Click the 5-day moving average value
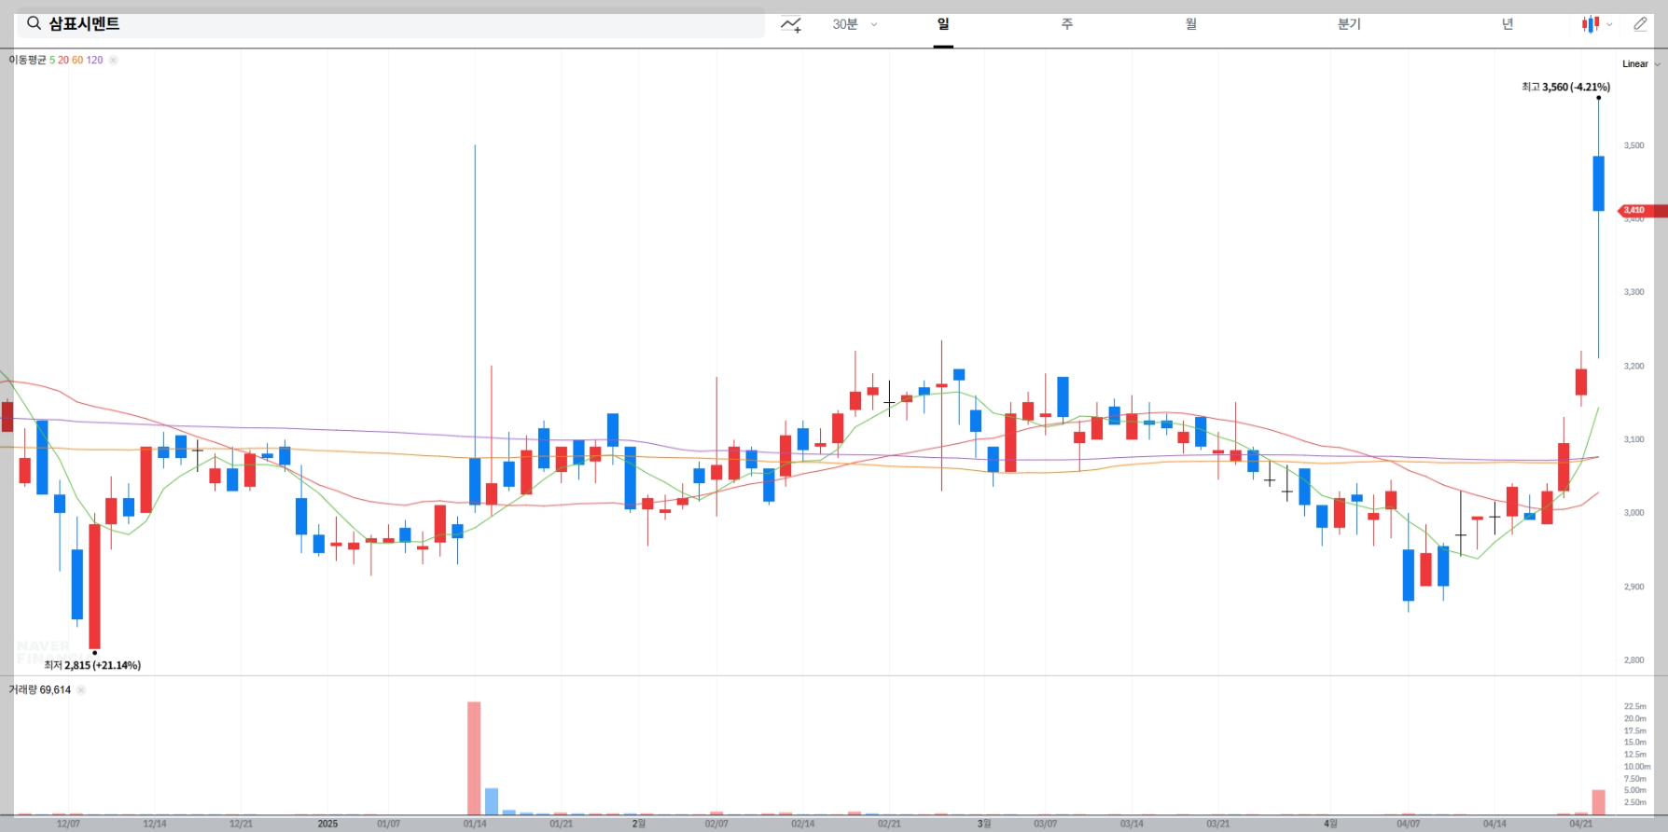Image resolution: width=1668 pixels, height=832 pixels. coord(52,60)
